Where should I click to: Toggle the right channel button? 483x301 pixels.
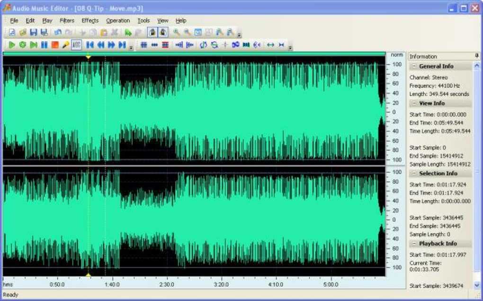click(163, 32)
